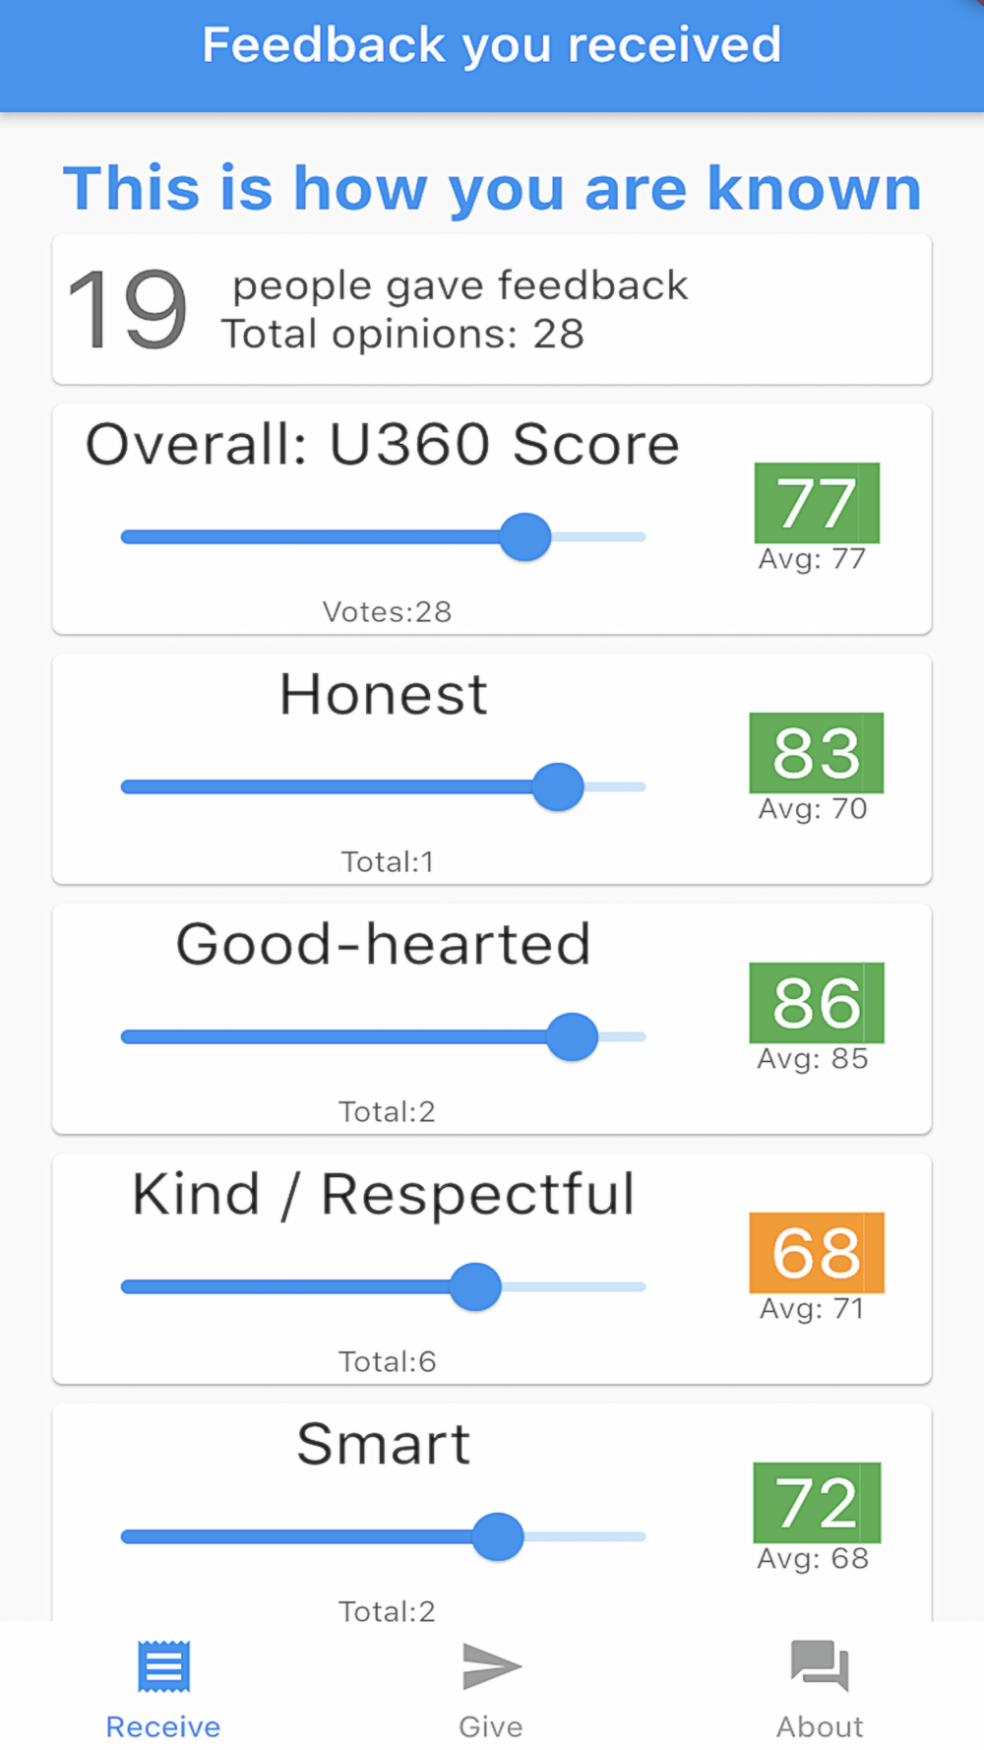Tap the green 86 Good-hearted score badge

pos(817,1003)
